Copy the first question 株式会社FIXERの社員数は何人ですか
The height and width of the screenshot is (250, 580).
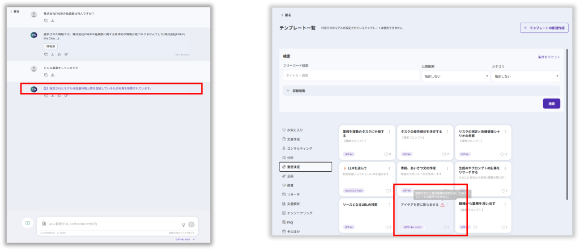46,21
